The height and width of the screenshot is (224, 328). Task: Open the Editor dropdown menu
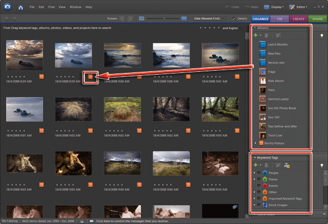coord(298,7)
